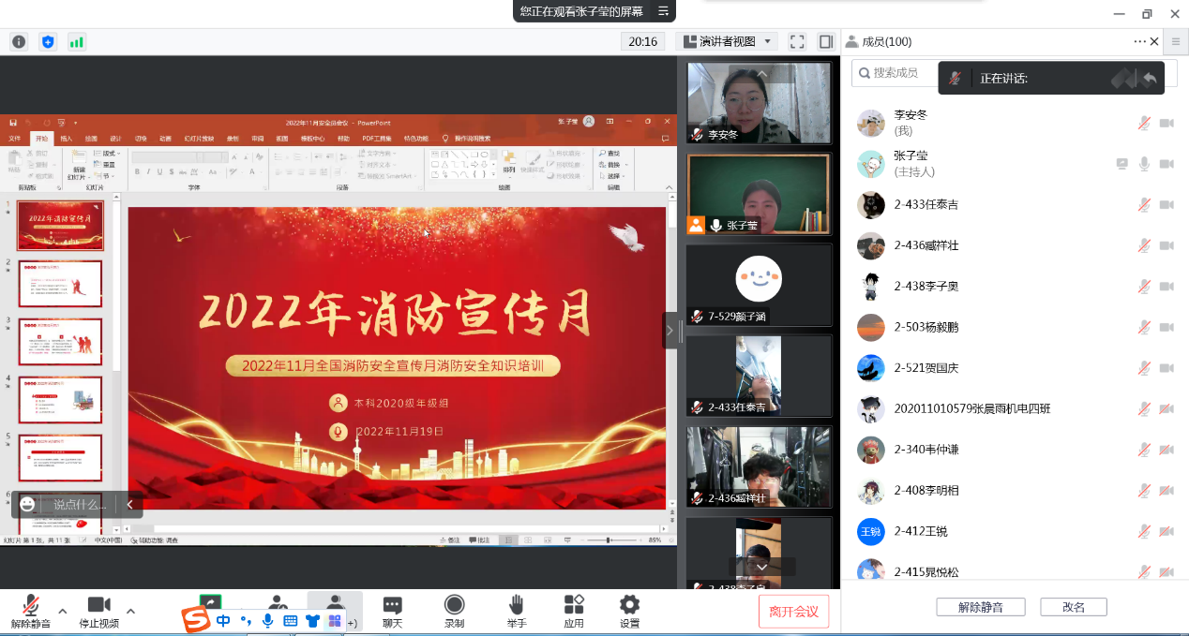Viewport: 1189px width, 636px height.
Task: Toggle microphone for host 张子莹
Action: [x=1144, y=164]
